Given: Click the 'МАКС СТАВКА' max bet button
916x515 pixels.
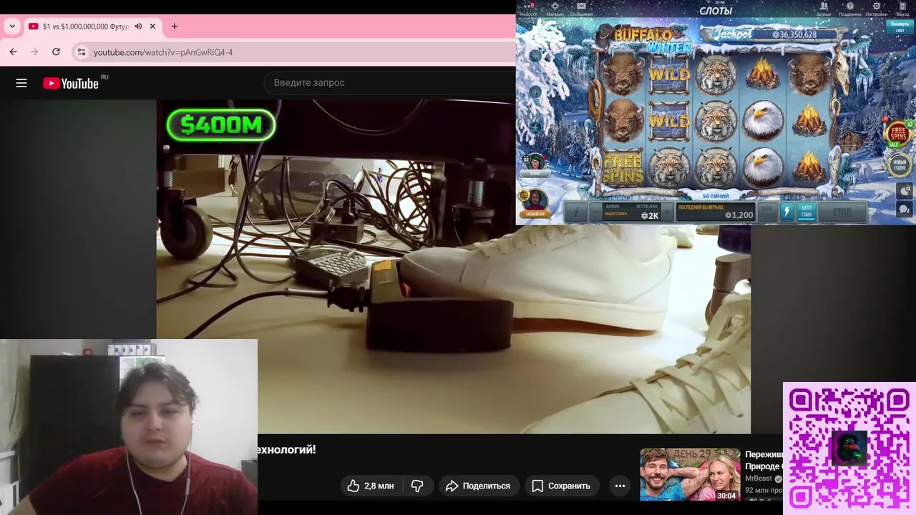Looking at the screenshot, I should 768,212.
